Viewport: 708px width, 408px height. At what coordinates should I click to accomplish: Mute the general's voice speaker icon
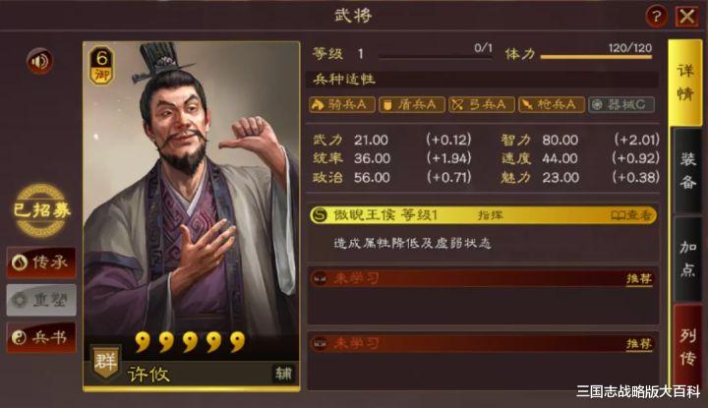(x=39, y=61)
